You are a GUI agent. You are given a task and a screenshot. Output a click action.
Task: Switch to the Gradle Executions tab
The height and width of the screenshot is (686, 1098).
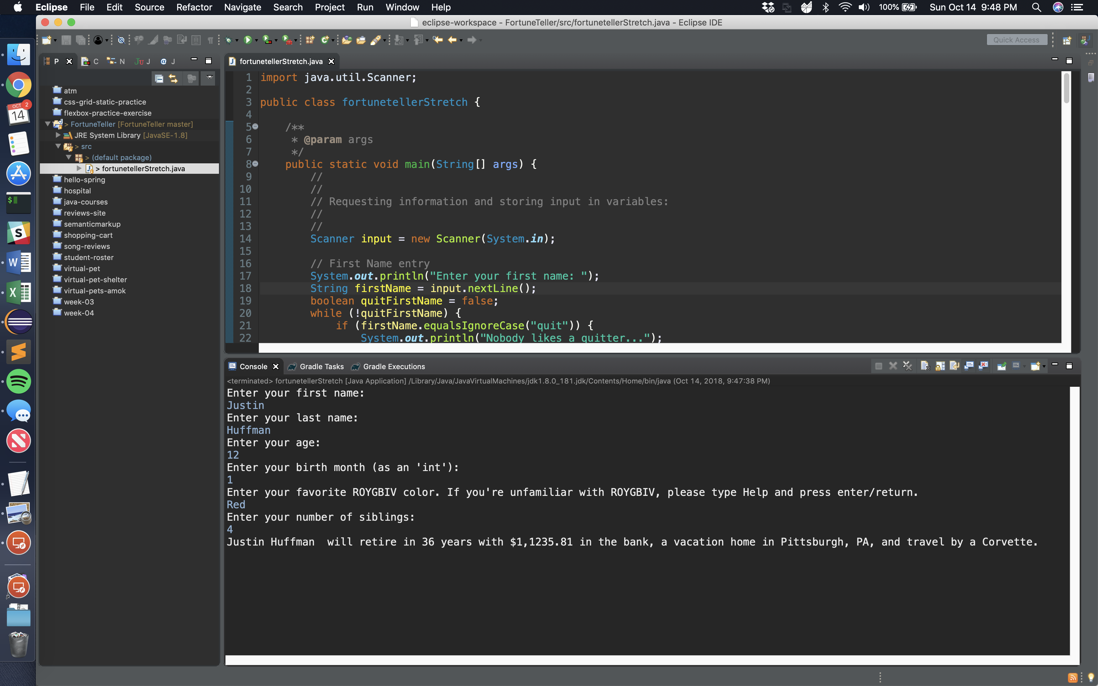tap(388, 367)
